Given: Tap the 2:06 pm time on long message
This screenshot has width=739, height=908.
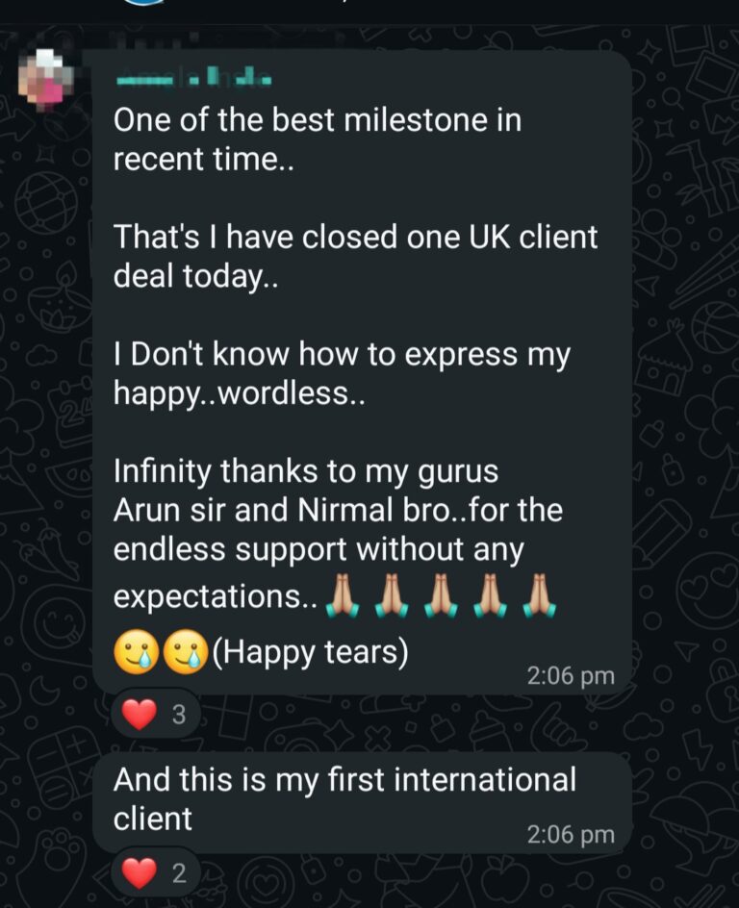Looking at the screenshot, I should pyautogui.click(x=571, y=676).
